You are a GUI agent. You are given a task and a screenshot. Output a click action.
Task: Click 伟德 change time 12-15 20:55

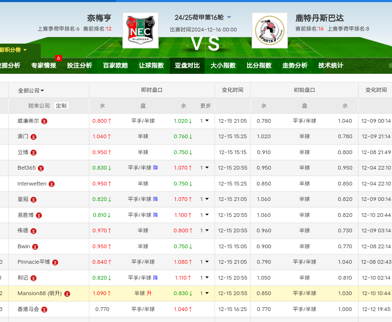(233, 231)
